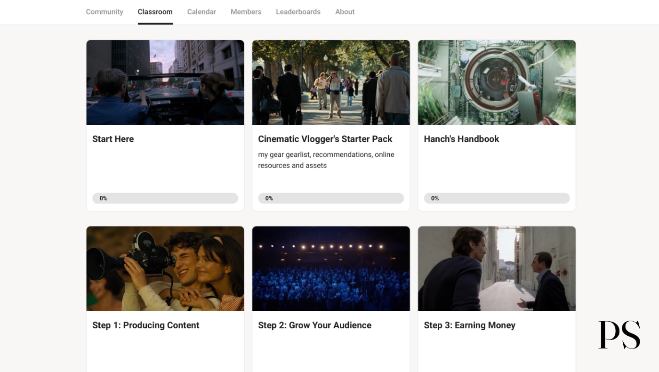Click the Step 3 alley scene thumbnail
This screenshot has width=659, height=372.
click(x=497, y=268)
